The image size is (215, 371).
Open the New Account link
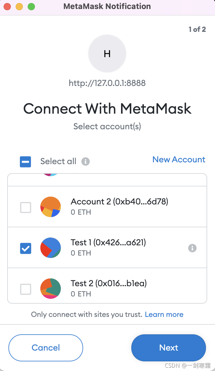179,160
